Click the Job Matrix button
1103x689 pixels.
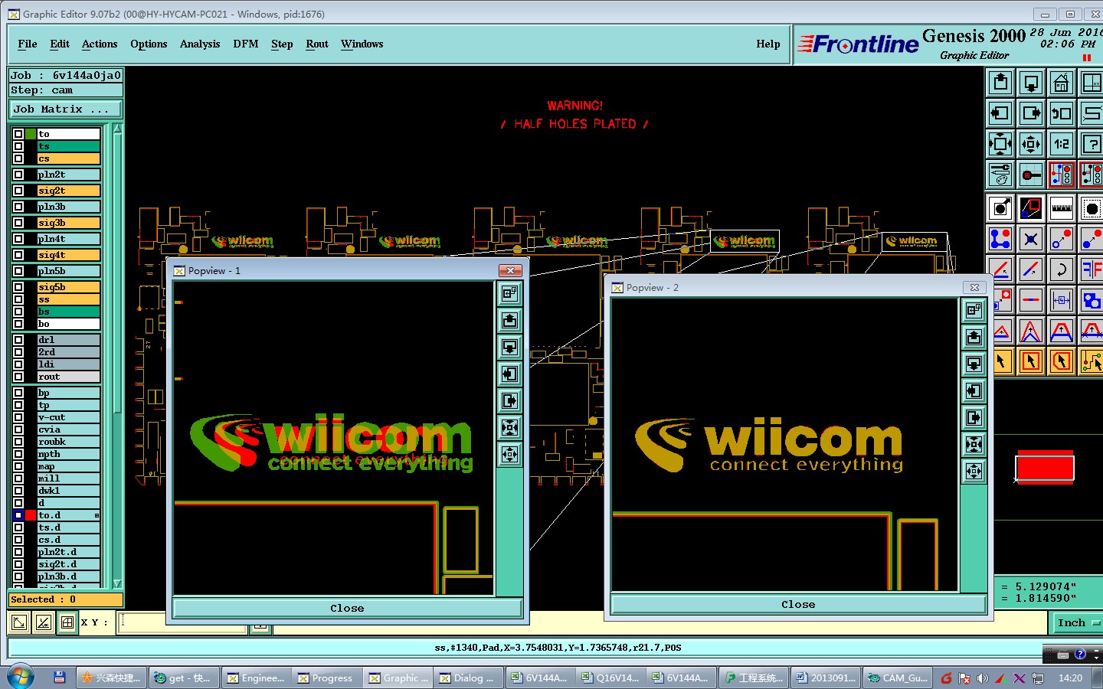point(66,109)
